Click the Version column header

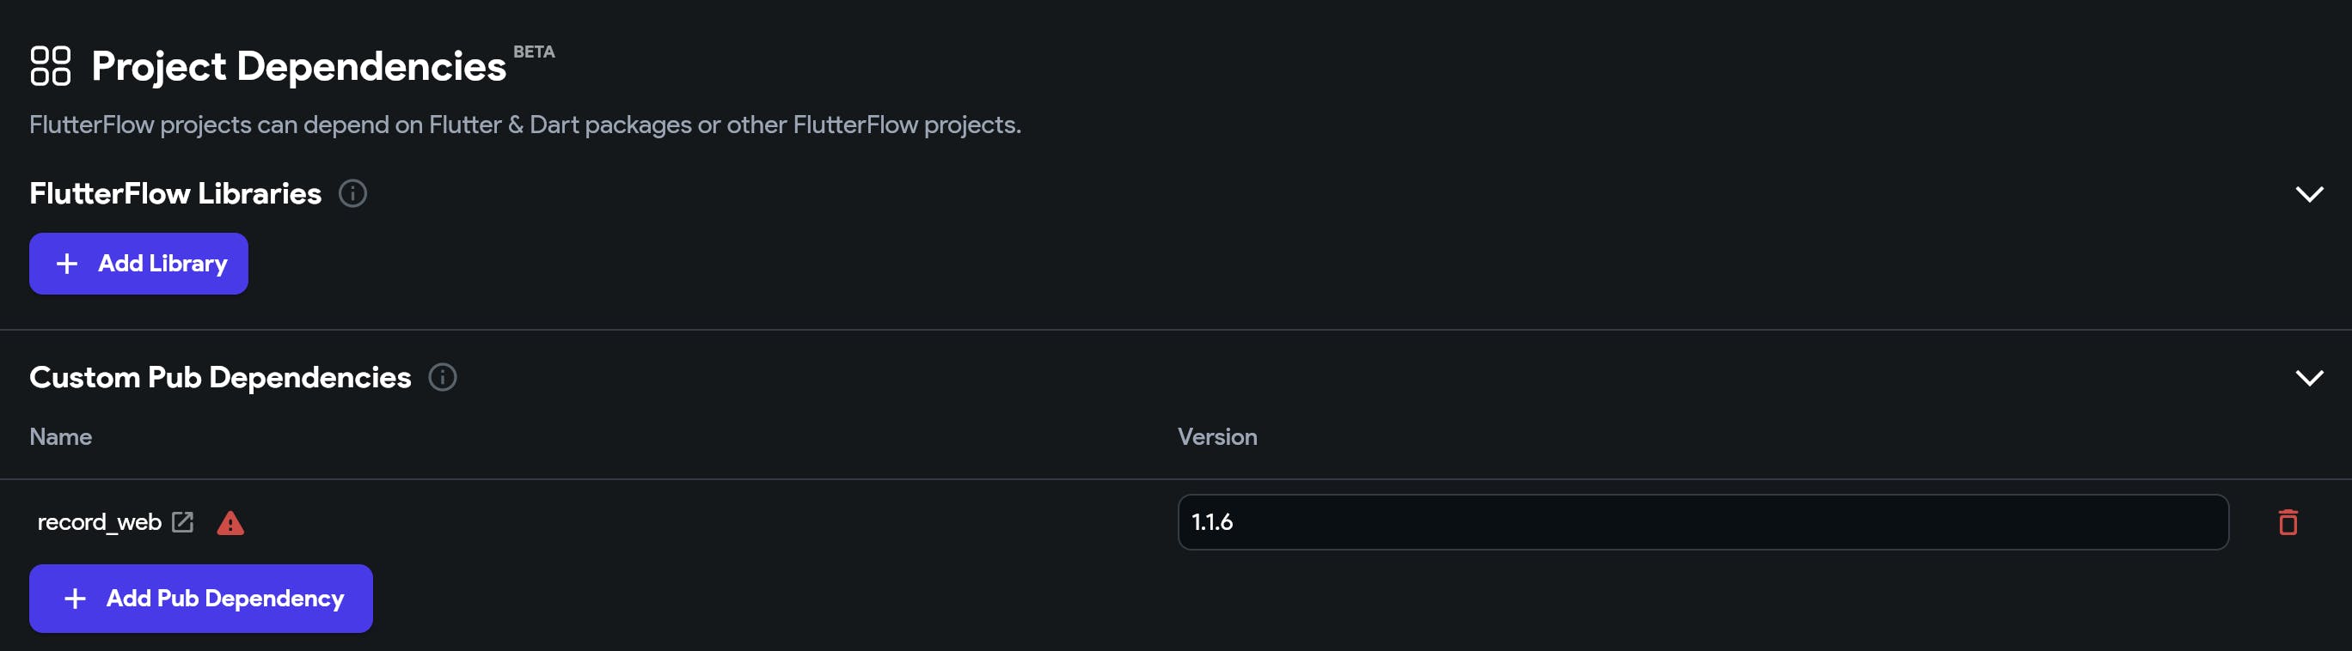tap(1217, 437)
